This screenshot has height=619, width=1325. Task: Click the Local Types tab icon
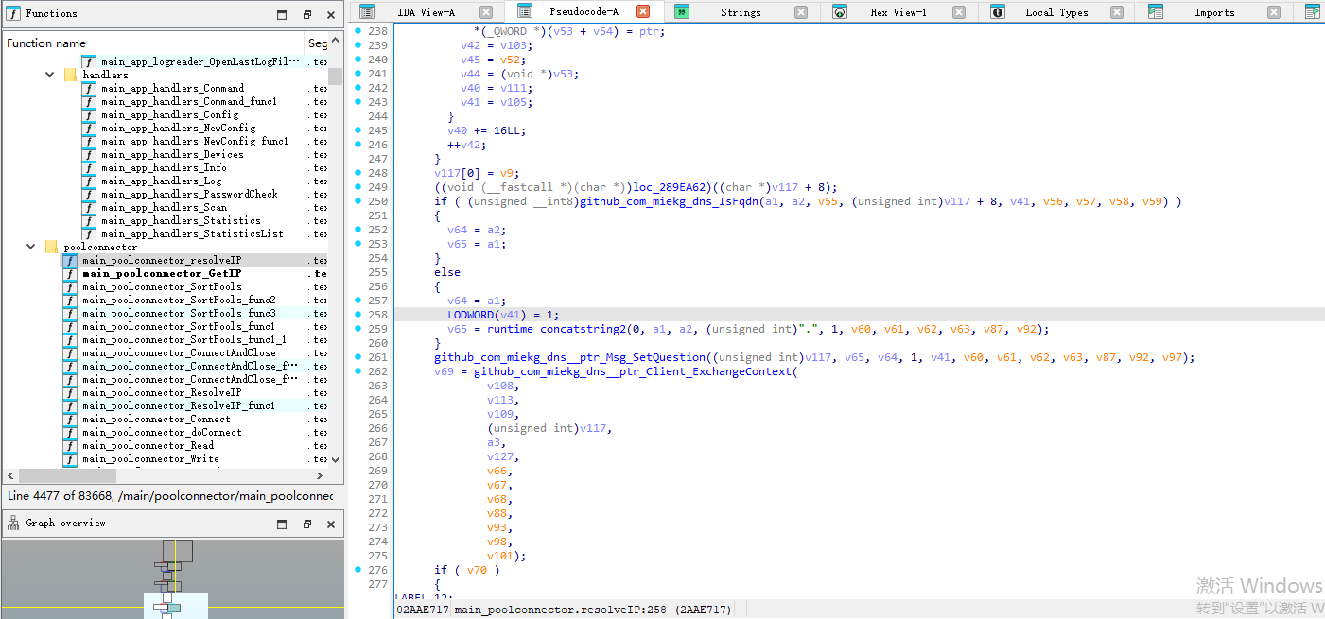[997, 12]
